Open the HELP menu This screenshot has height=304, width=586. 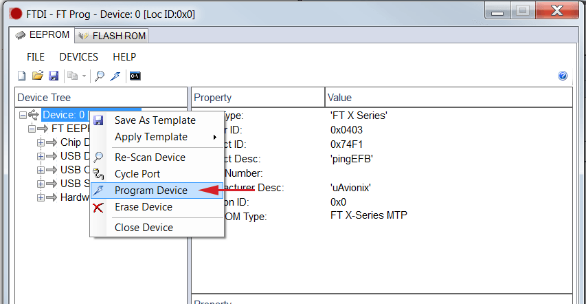click(x=124, y=57)
